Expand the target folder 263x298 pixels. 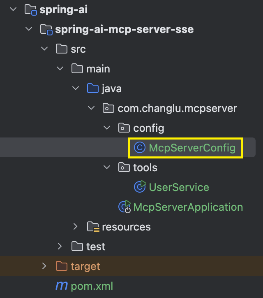44,266
